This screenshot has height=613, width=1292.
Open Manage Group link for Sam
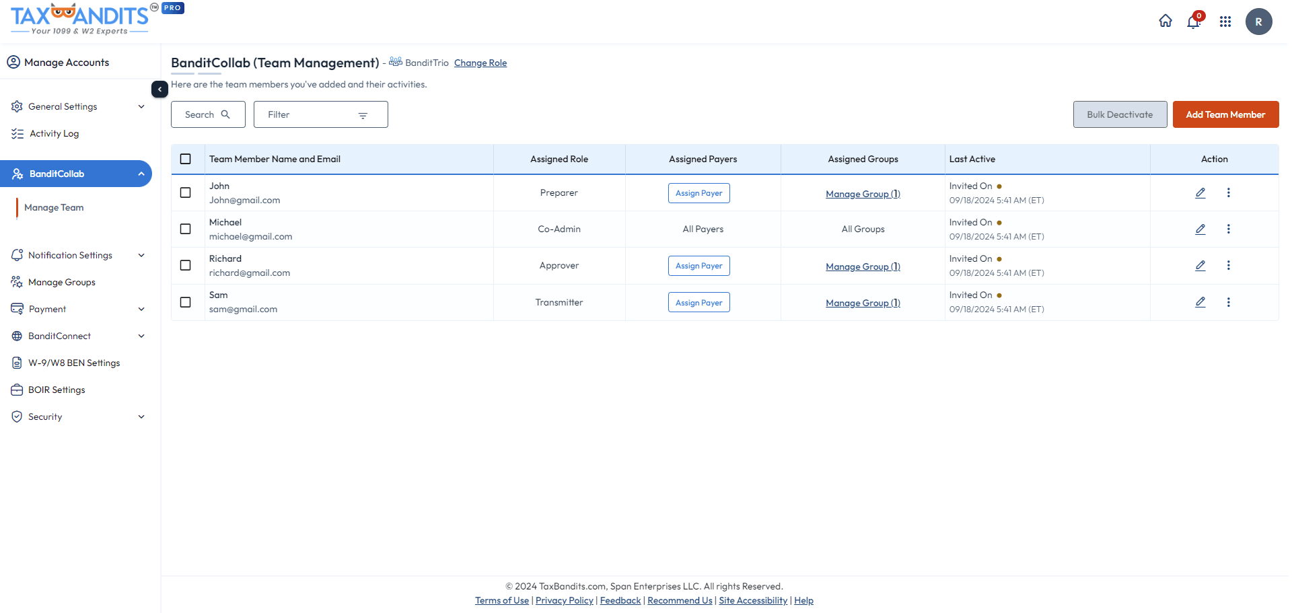point(863,302)
